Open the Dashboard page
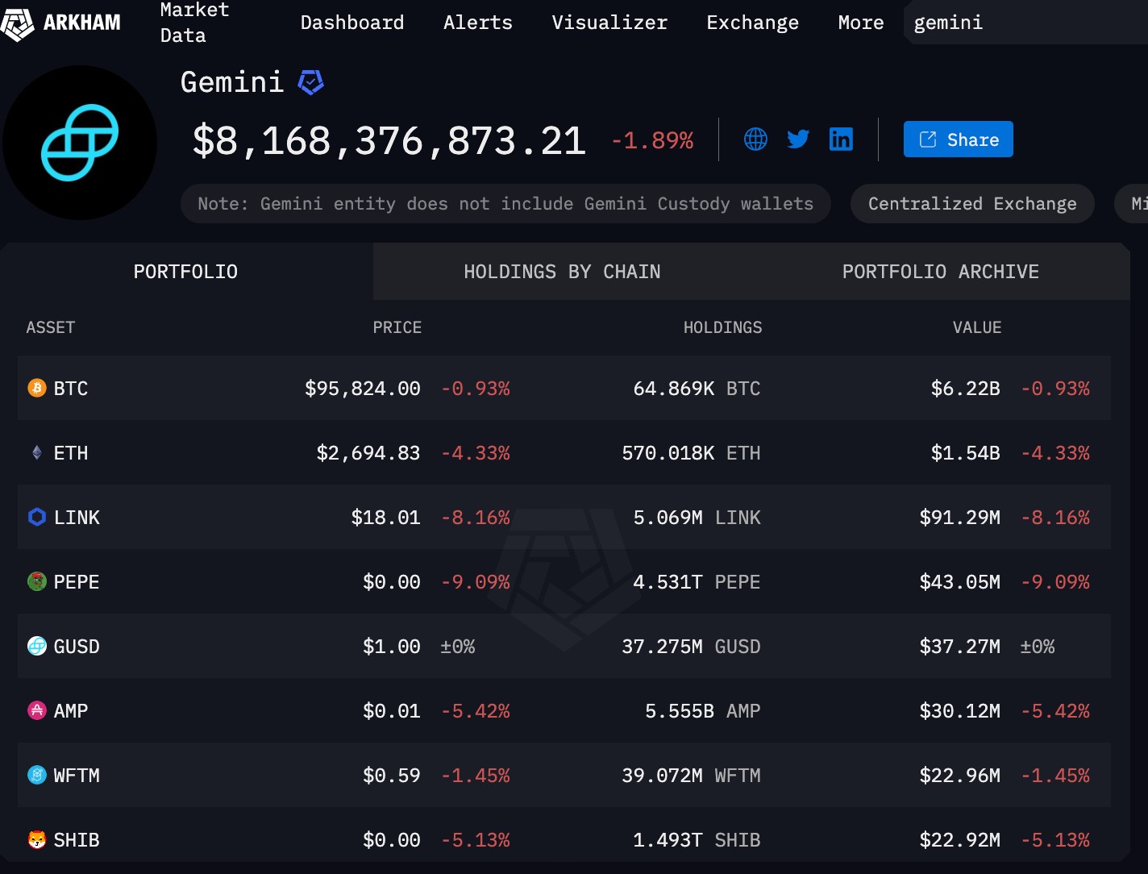 352,23
